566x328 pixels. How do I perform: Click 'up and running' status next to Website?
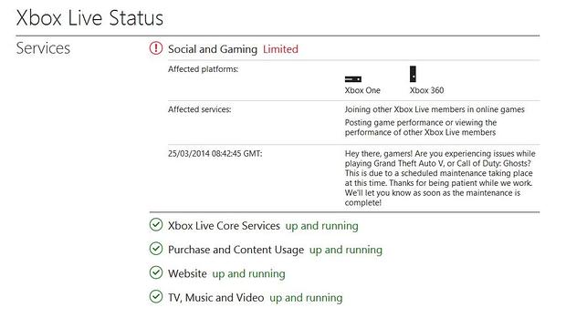[x=248, y=274]
